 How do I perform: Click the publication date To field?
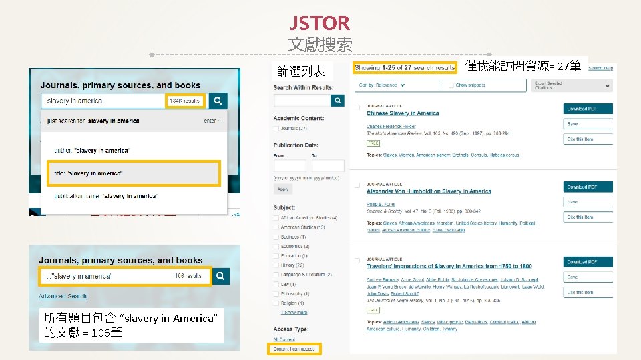(328, 165)
